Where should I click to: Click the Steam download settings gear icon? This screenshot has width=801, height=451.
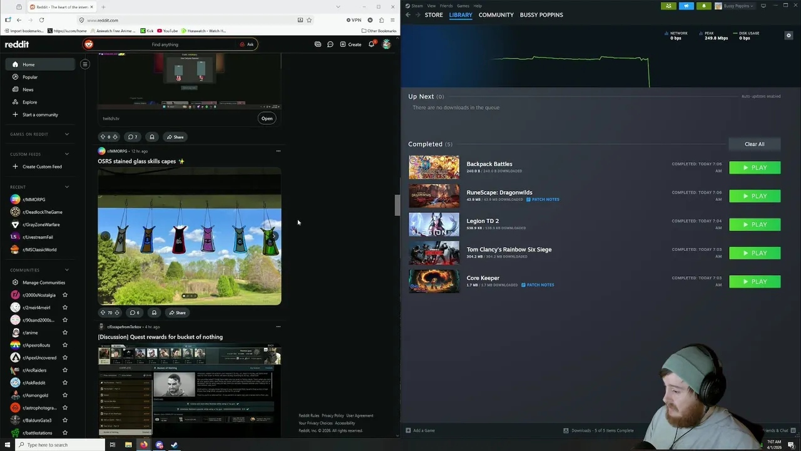788,36
